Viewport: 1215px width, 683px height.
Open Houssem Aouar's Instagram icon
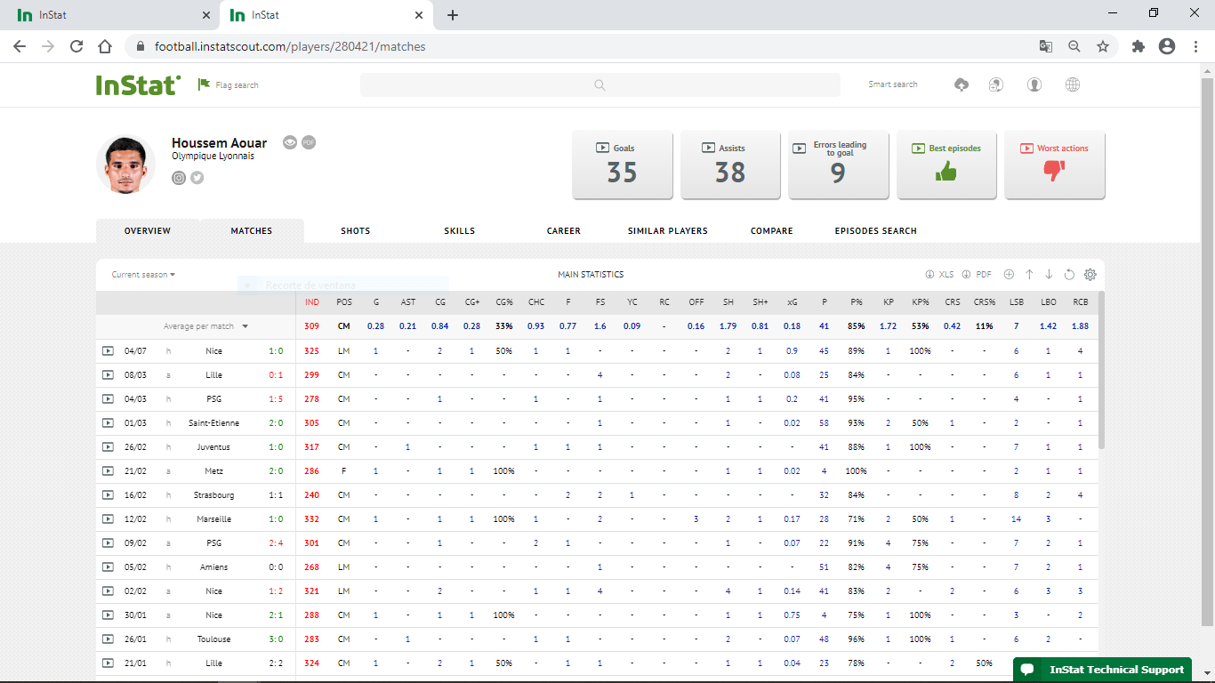[x=179, y=178]
